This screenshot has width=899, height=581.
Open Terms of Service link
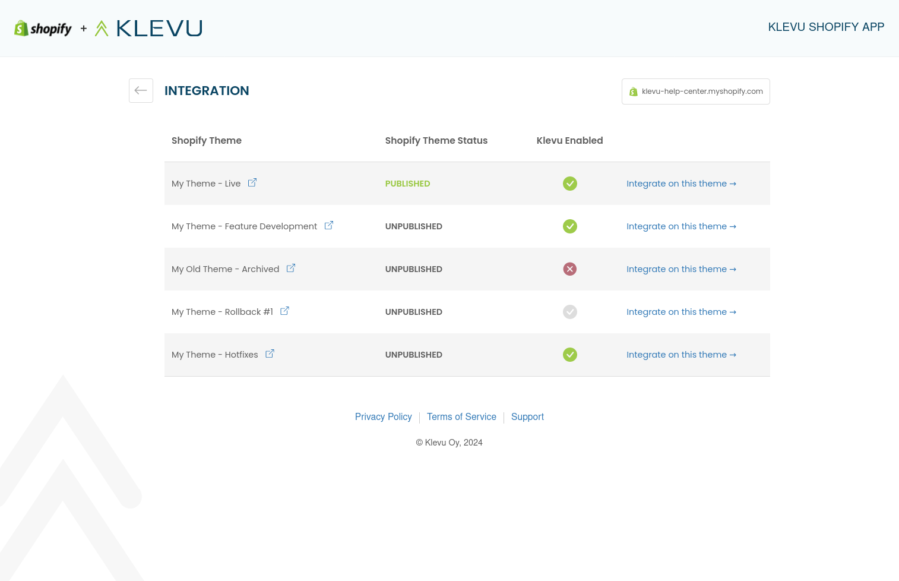[x=461, y=417]
